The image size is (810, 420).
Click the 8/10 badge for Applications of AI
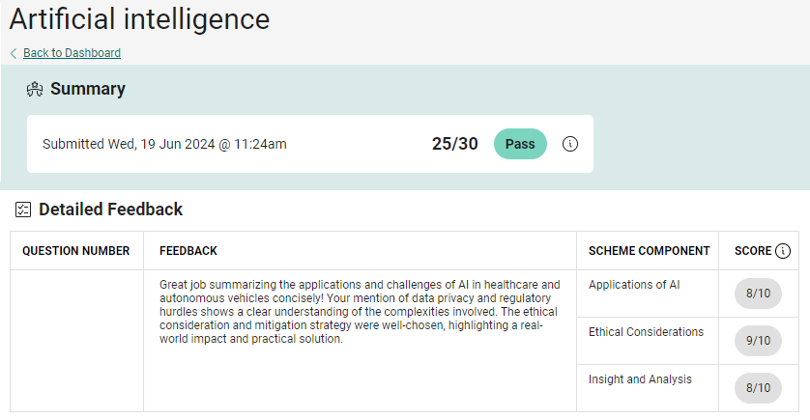coord(758,294)
